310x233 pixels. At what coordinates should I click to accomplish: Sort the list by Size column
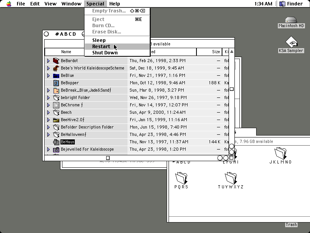pos(209,52)
